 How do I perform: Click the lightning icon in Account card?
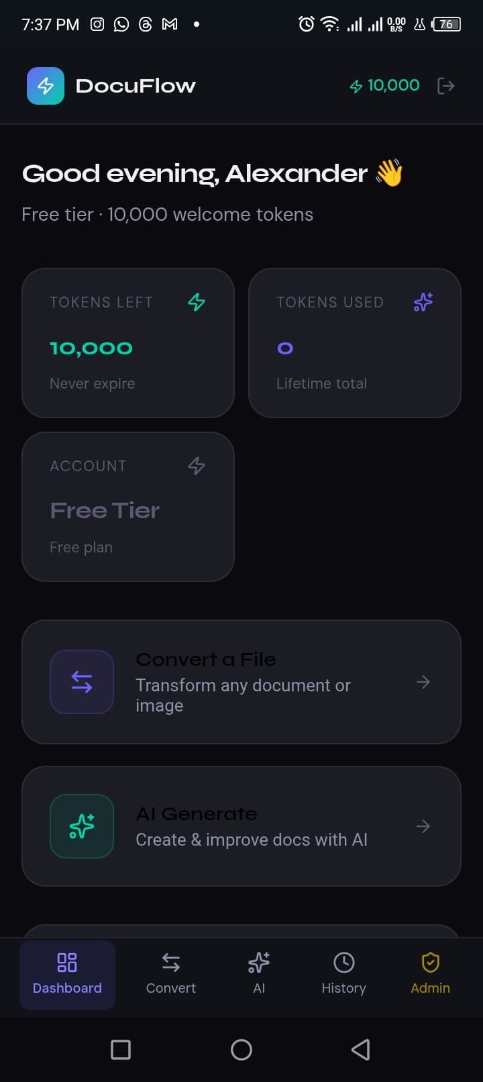197,466
